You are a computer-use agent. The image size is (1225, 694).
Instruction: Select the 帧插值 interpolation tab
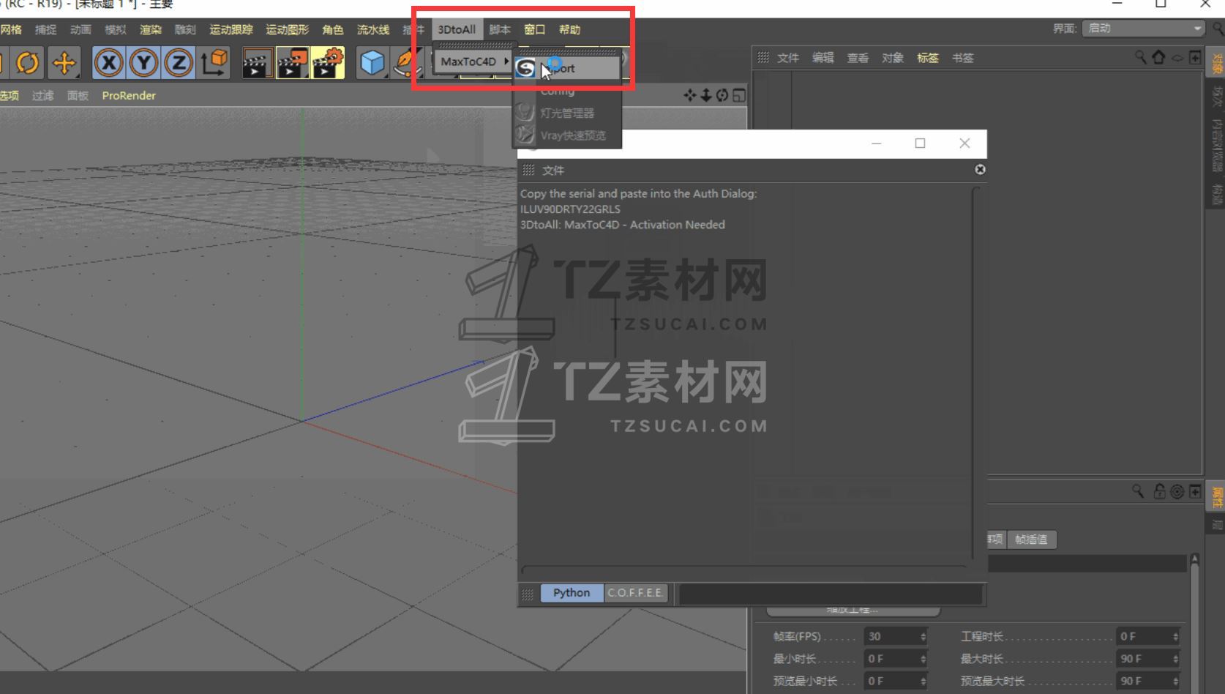coord(1031,540)
